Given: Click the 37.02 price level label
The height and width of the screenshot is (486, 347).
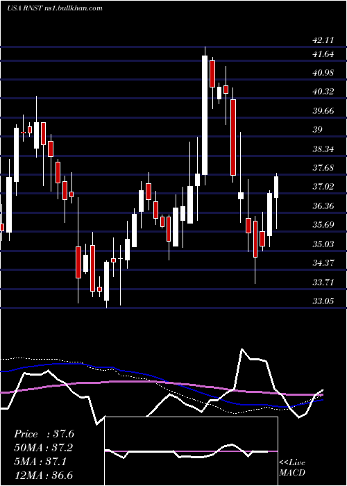Looking at the screenshot, I should point(323,187).
